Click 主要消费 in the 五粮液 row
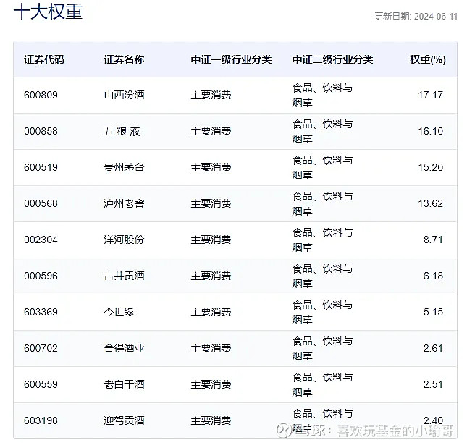The image size is (467, 445). [211, 131]
